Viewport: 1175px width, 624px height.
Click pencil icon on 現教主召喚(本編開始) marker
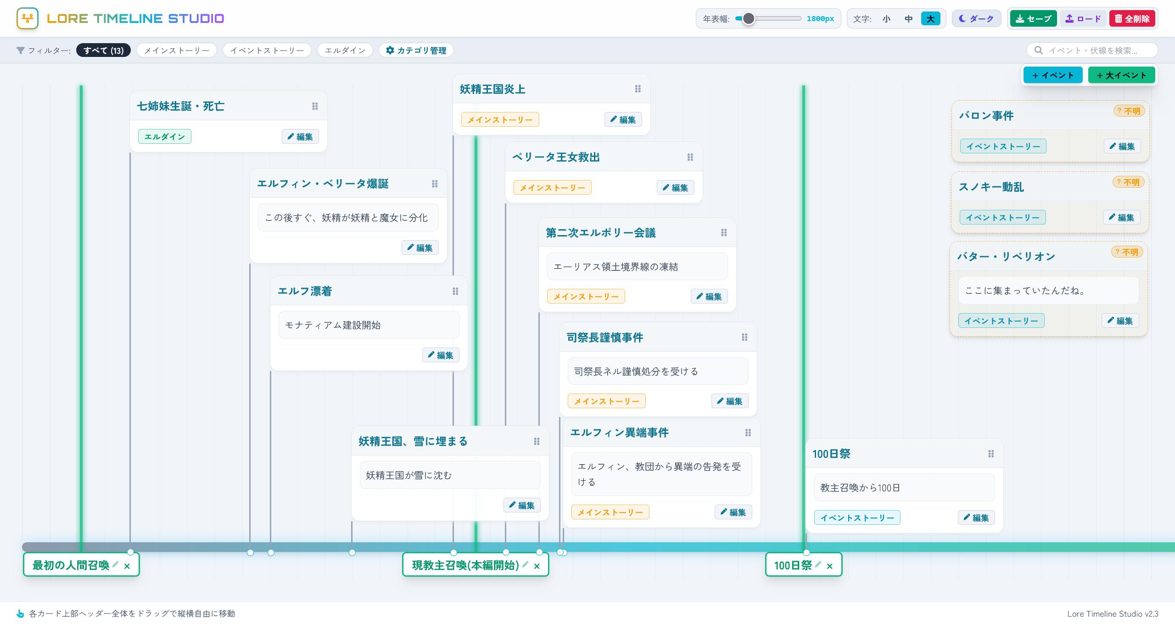point(525,564)
